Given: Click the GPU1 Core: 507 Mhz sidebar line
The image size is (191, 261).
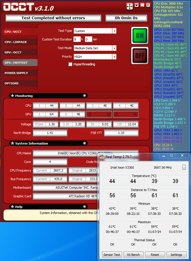Looking at the screenshot, I should 169,30.
